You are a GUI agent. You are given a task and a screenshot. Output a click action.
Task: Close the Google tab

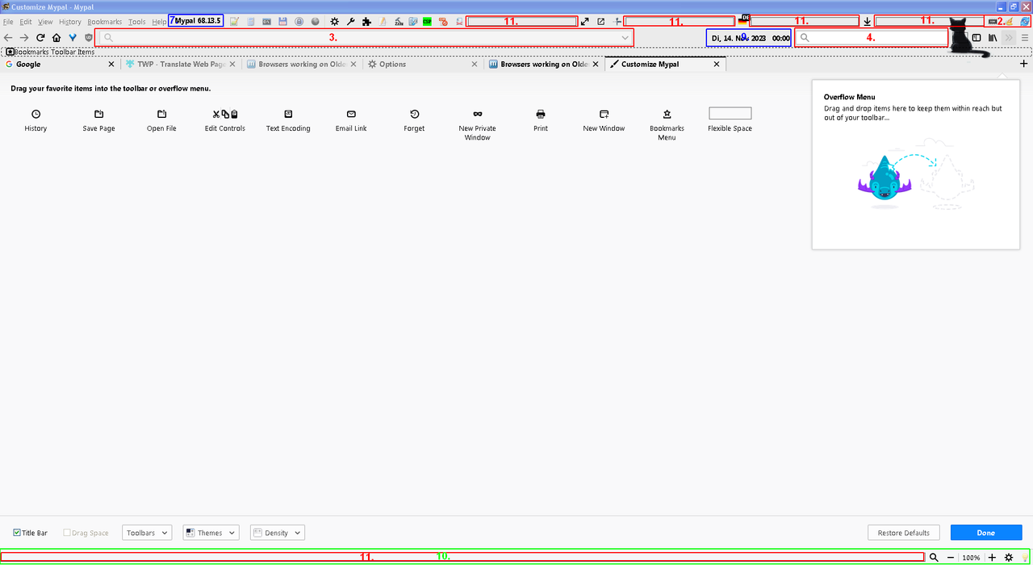pos(111,64)
